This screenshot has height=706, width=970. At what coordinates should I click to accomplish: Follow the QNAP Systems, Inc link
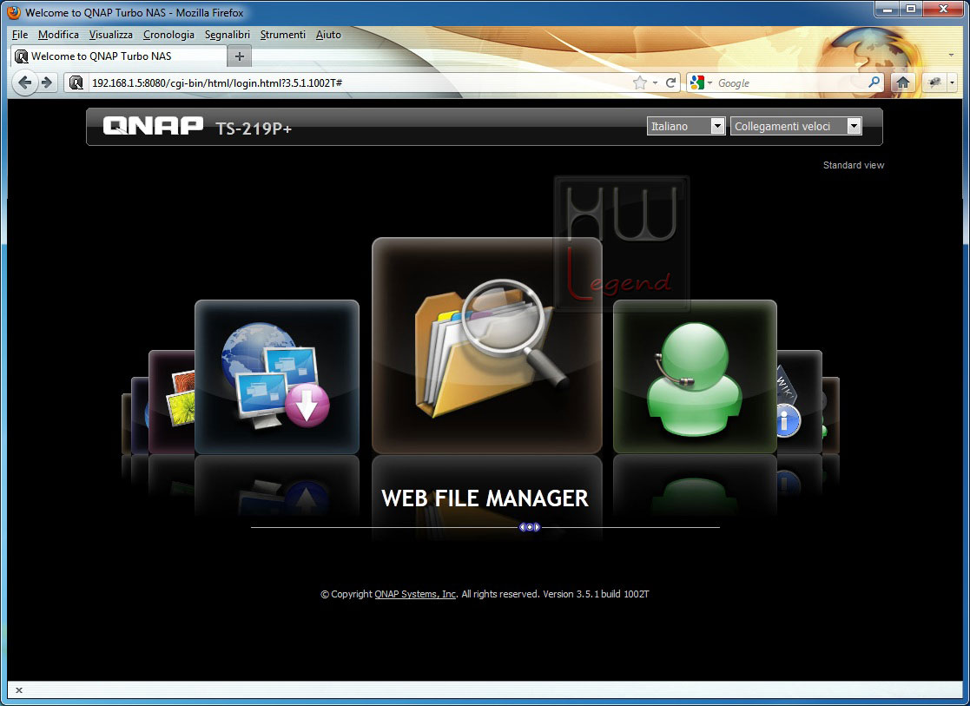(415, 594)
